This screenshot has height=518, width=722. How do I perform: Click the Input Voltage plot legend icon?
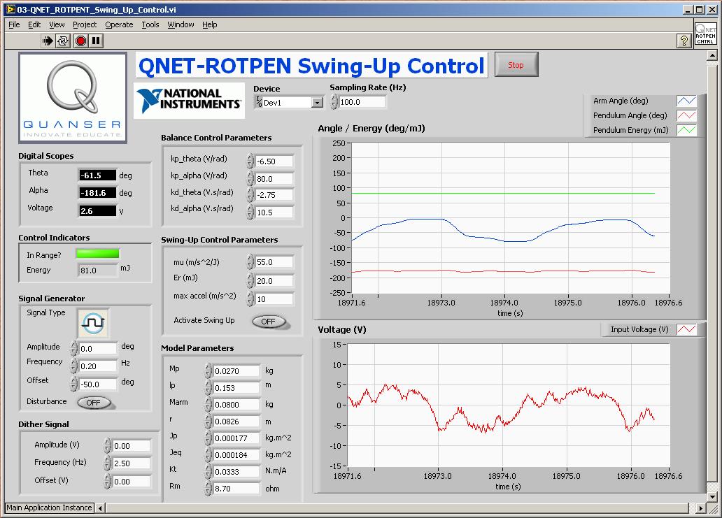(x=686, y=329)
